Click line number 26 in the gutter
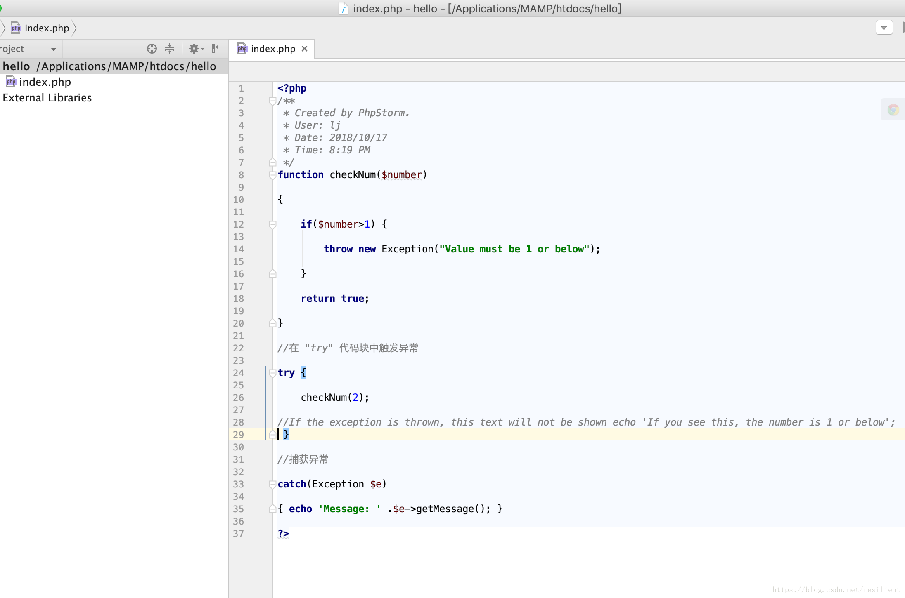905x598 pixels. (239, 398)
